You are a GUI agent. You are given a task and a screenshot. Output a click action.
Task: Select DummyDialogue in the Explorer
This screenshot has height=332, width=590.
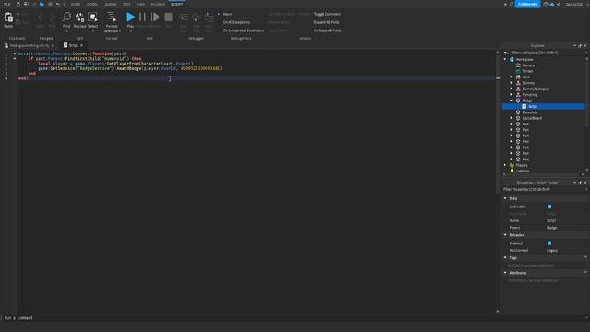[535, 89]
